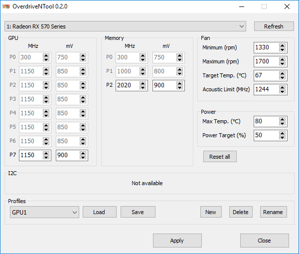Screen dimensions: 299x254
Task: Click the GPU 'P7' row label
Action: pyautogui.click(x=13, y=155)
